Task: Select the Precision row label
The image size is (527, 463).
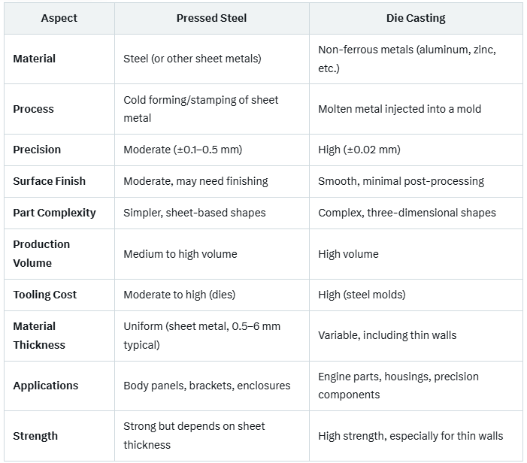Action: point(37,150)
